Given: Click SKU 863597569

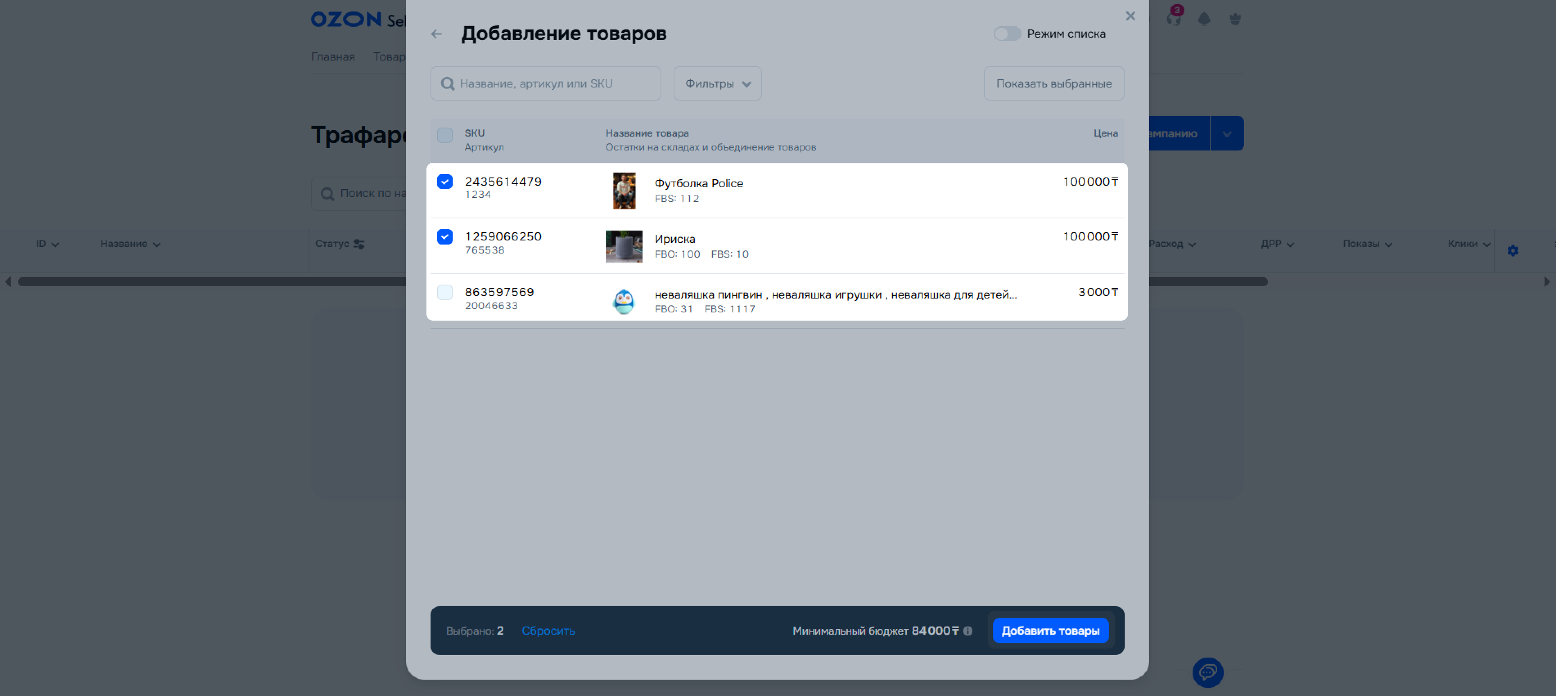Looking at the screenshot, I should (x=500, y=292).
